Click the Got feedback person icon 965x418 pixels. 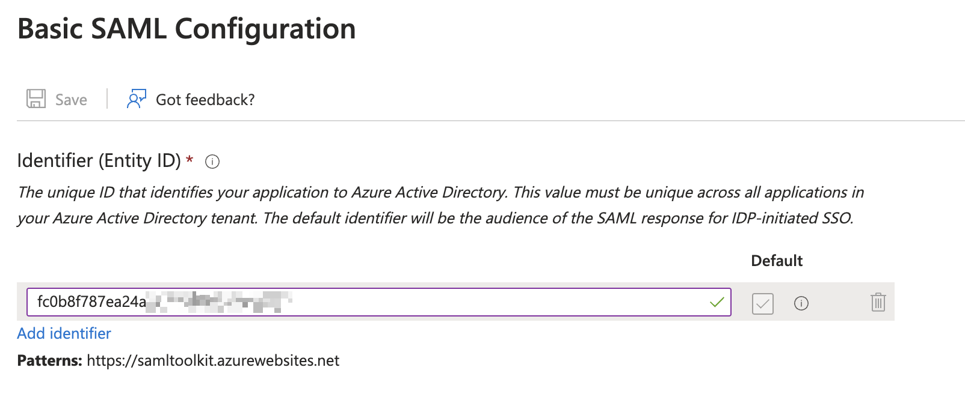point(136,98)
